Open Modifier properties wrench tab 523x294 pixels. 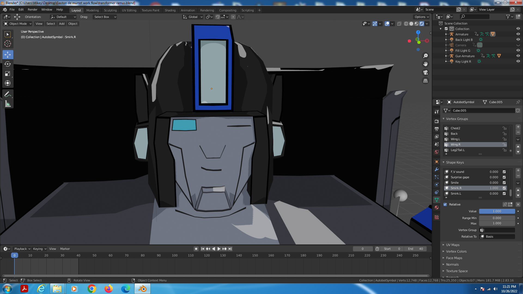pyautogui.click(x=437, y=169)
